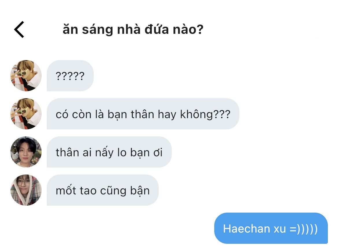Click the word "không???" in the second message
Image resolution: width=338 pixels, height=249 pixels.
(205, 114)
